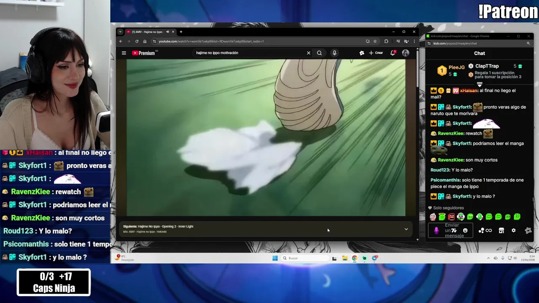Screen dimensions: 539x303
Task: Insert the red angry face emote
Action: pyautogui.click(x=451, y=217)
